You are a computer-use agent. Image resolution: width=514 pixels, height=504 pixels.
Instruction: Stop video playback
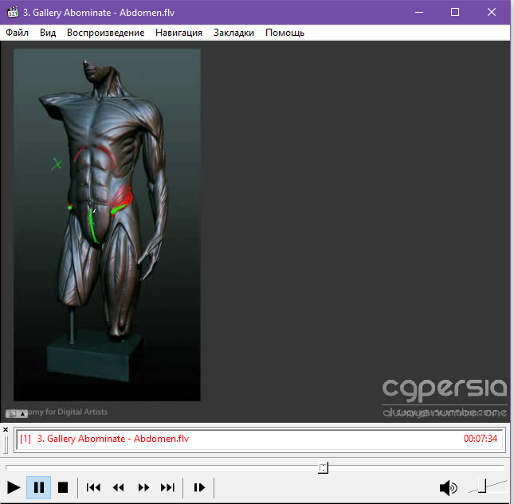(x=63, y=487)
